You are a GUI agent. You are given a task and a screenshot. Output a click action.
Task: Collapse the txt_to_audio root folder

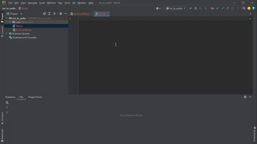[x=6, y=18]
